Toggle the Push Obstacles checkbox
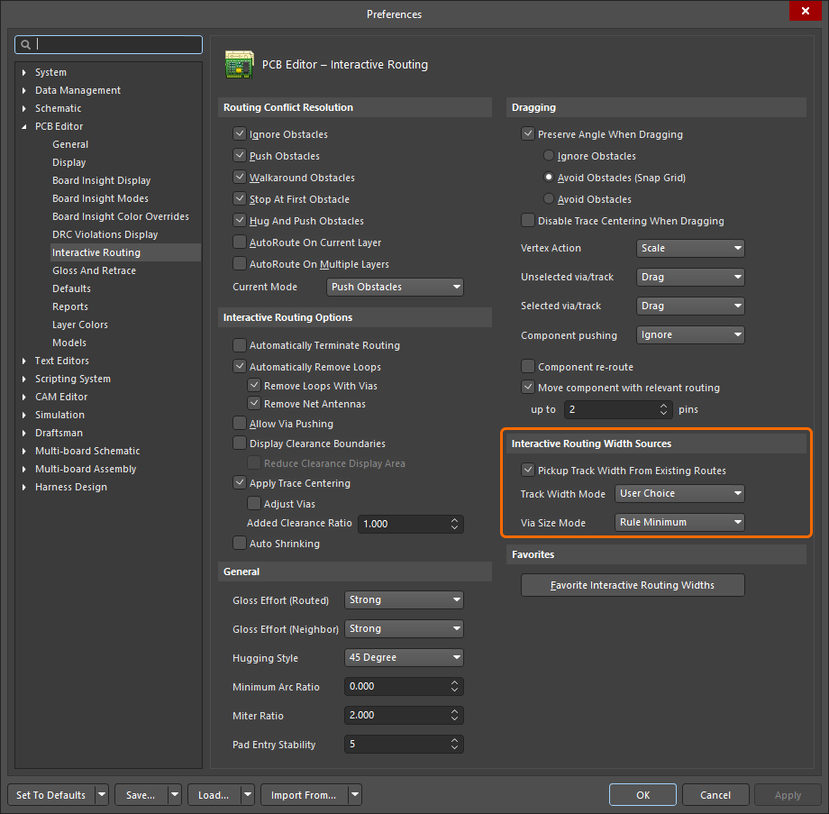Image resolution: width=829 pixels, height=814 pixels. pyautogui.click(x=240, y=156)
